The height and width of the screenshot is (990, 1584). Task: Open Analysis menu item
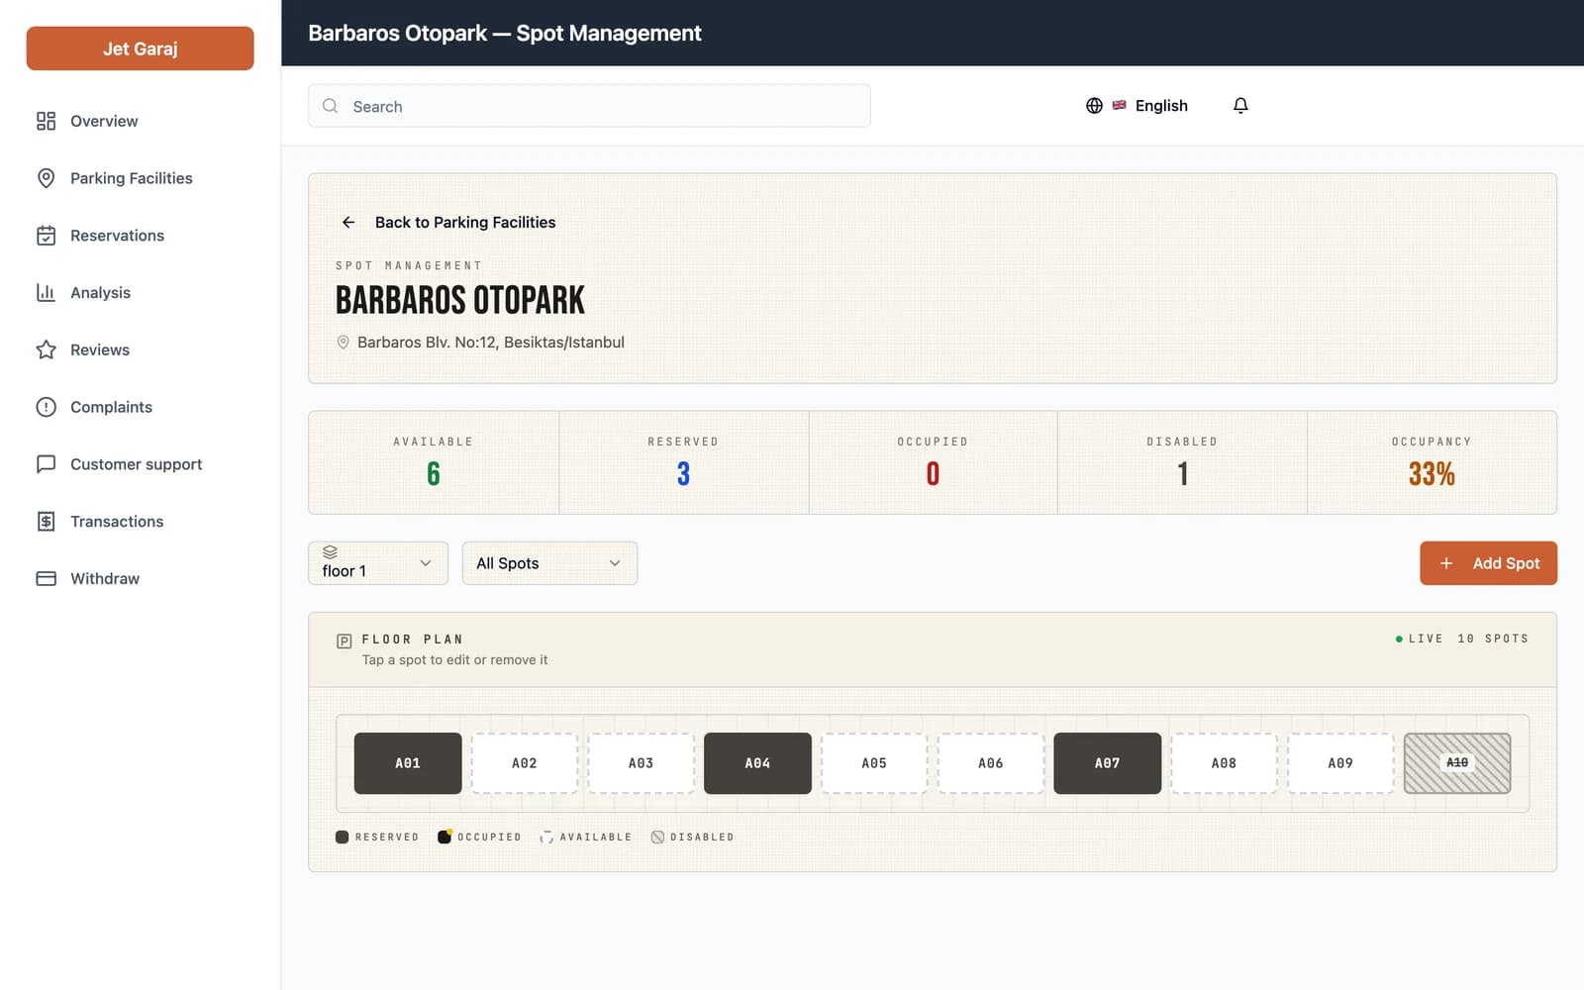(140, 292)
